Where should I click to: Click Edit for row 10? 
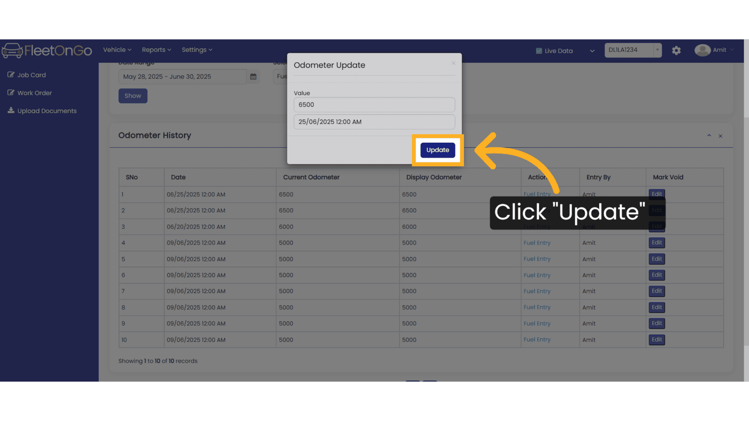point(657,340)
